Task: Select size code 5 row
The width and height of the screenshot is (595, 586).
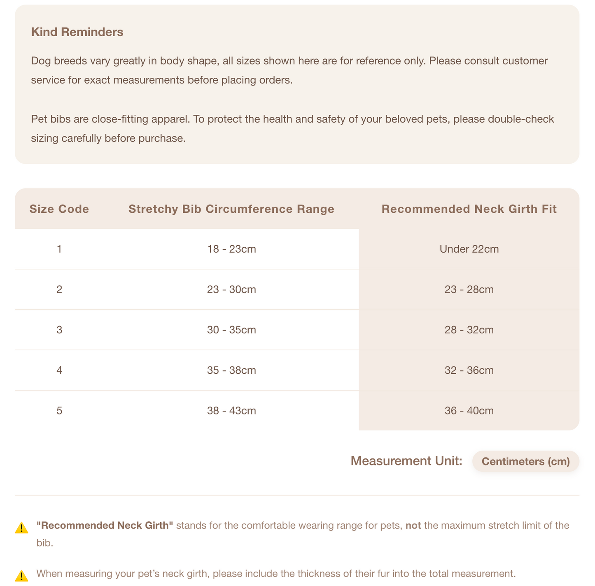Action: pyautogui.click(x=297, y=410)
